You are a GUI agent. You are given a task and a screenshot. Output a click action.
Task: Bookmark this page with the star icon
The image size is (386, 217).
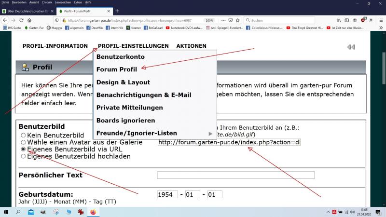[238, 20]
